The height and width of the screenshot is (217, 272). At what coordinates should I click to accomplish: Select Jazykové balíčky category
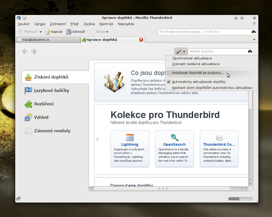pos(55,90)
